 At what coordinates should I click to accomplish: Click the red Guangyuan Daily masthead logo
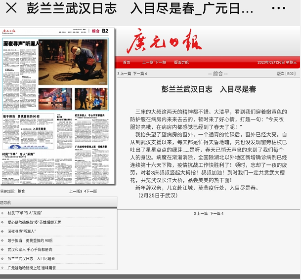point(164,41)
